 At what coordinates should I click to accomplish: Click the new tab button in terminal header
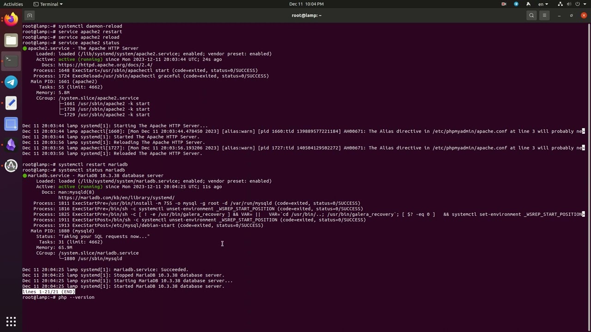pos(30,15)
